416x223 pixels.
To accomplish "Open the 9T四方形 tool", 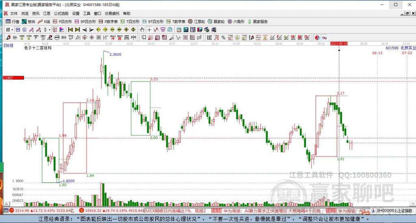I will (x=153, y=21).
